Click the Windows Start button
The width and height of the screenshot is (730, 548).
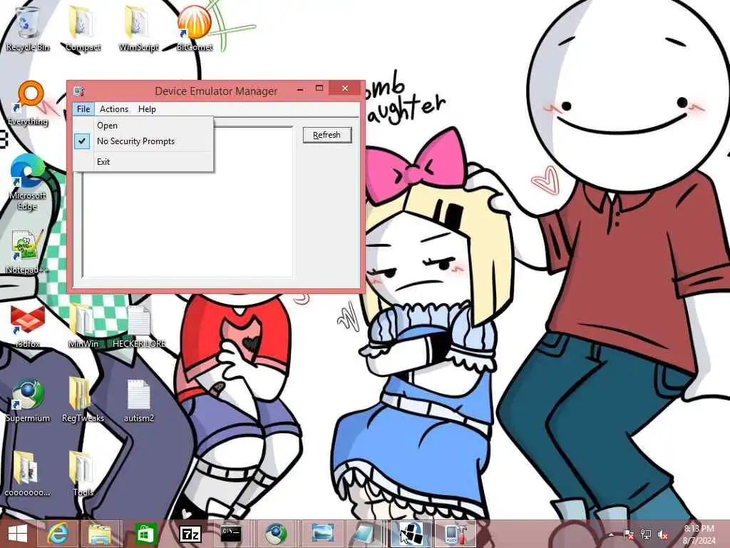tap(18, 534)
